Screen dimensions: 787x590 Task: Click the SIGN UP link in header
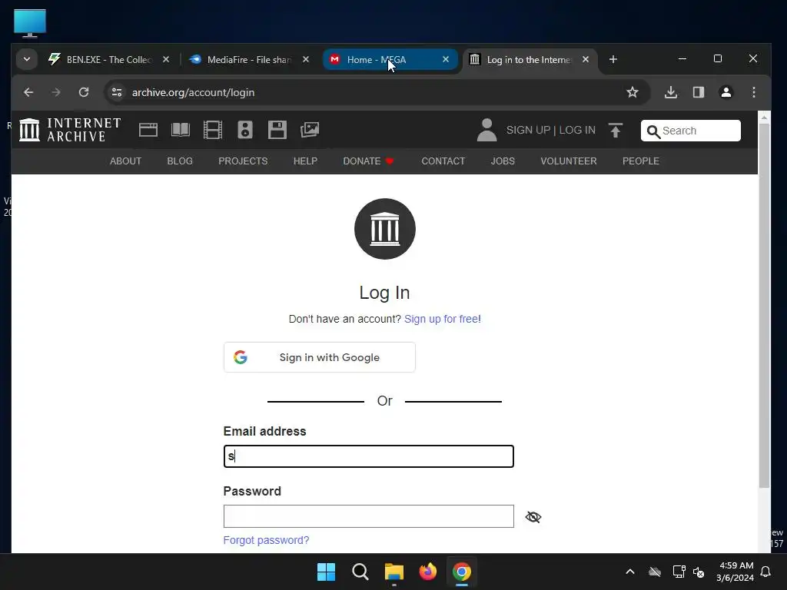[x=528, y=130]
